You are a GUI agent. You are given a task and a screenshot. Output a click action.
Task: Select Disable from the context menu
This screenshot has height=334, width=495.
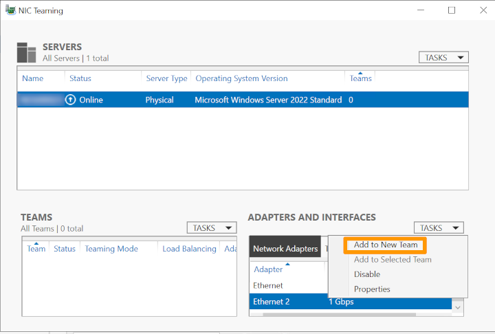(367, 274)
